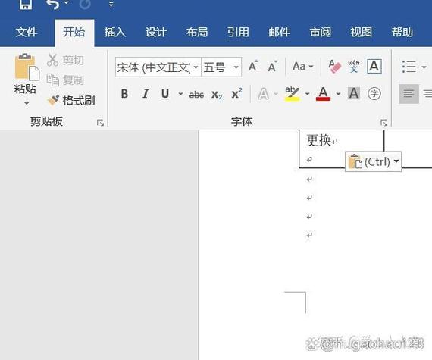Viewport: 432px width, 360px height.
Task: Click the Grow Font icon
Action: tap(253, 67)
